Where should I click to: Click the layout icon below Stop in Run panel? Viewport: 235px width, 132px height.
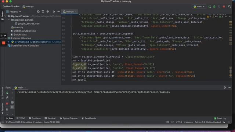point(7,110)
